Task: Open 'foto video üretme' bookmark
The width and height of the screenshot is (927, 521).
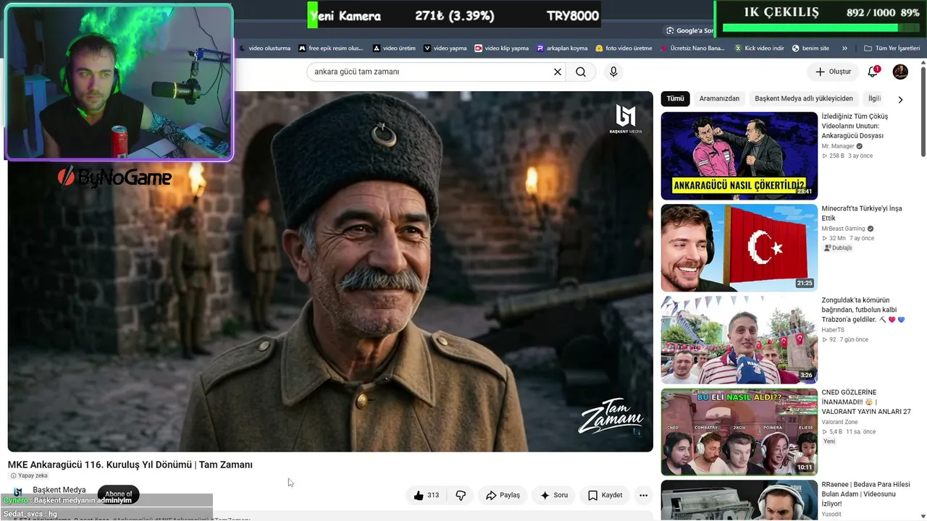Action: click(624, 48)
